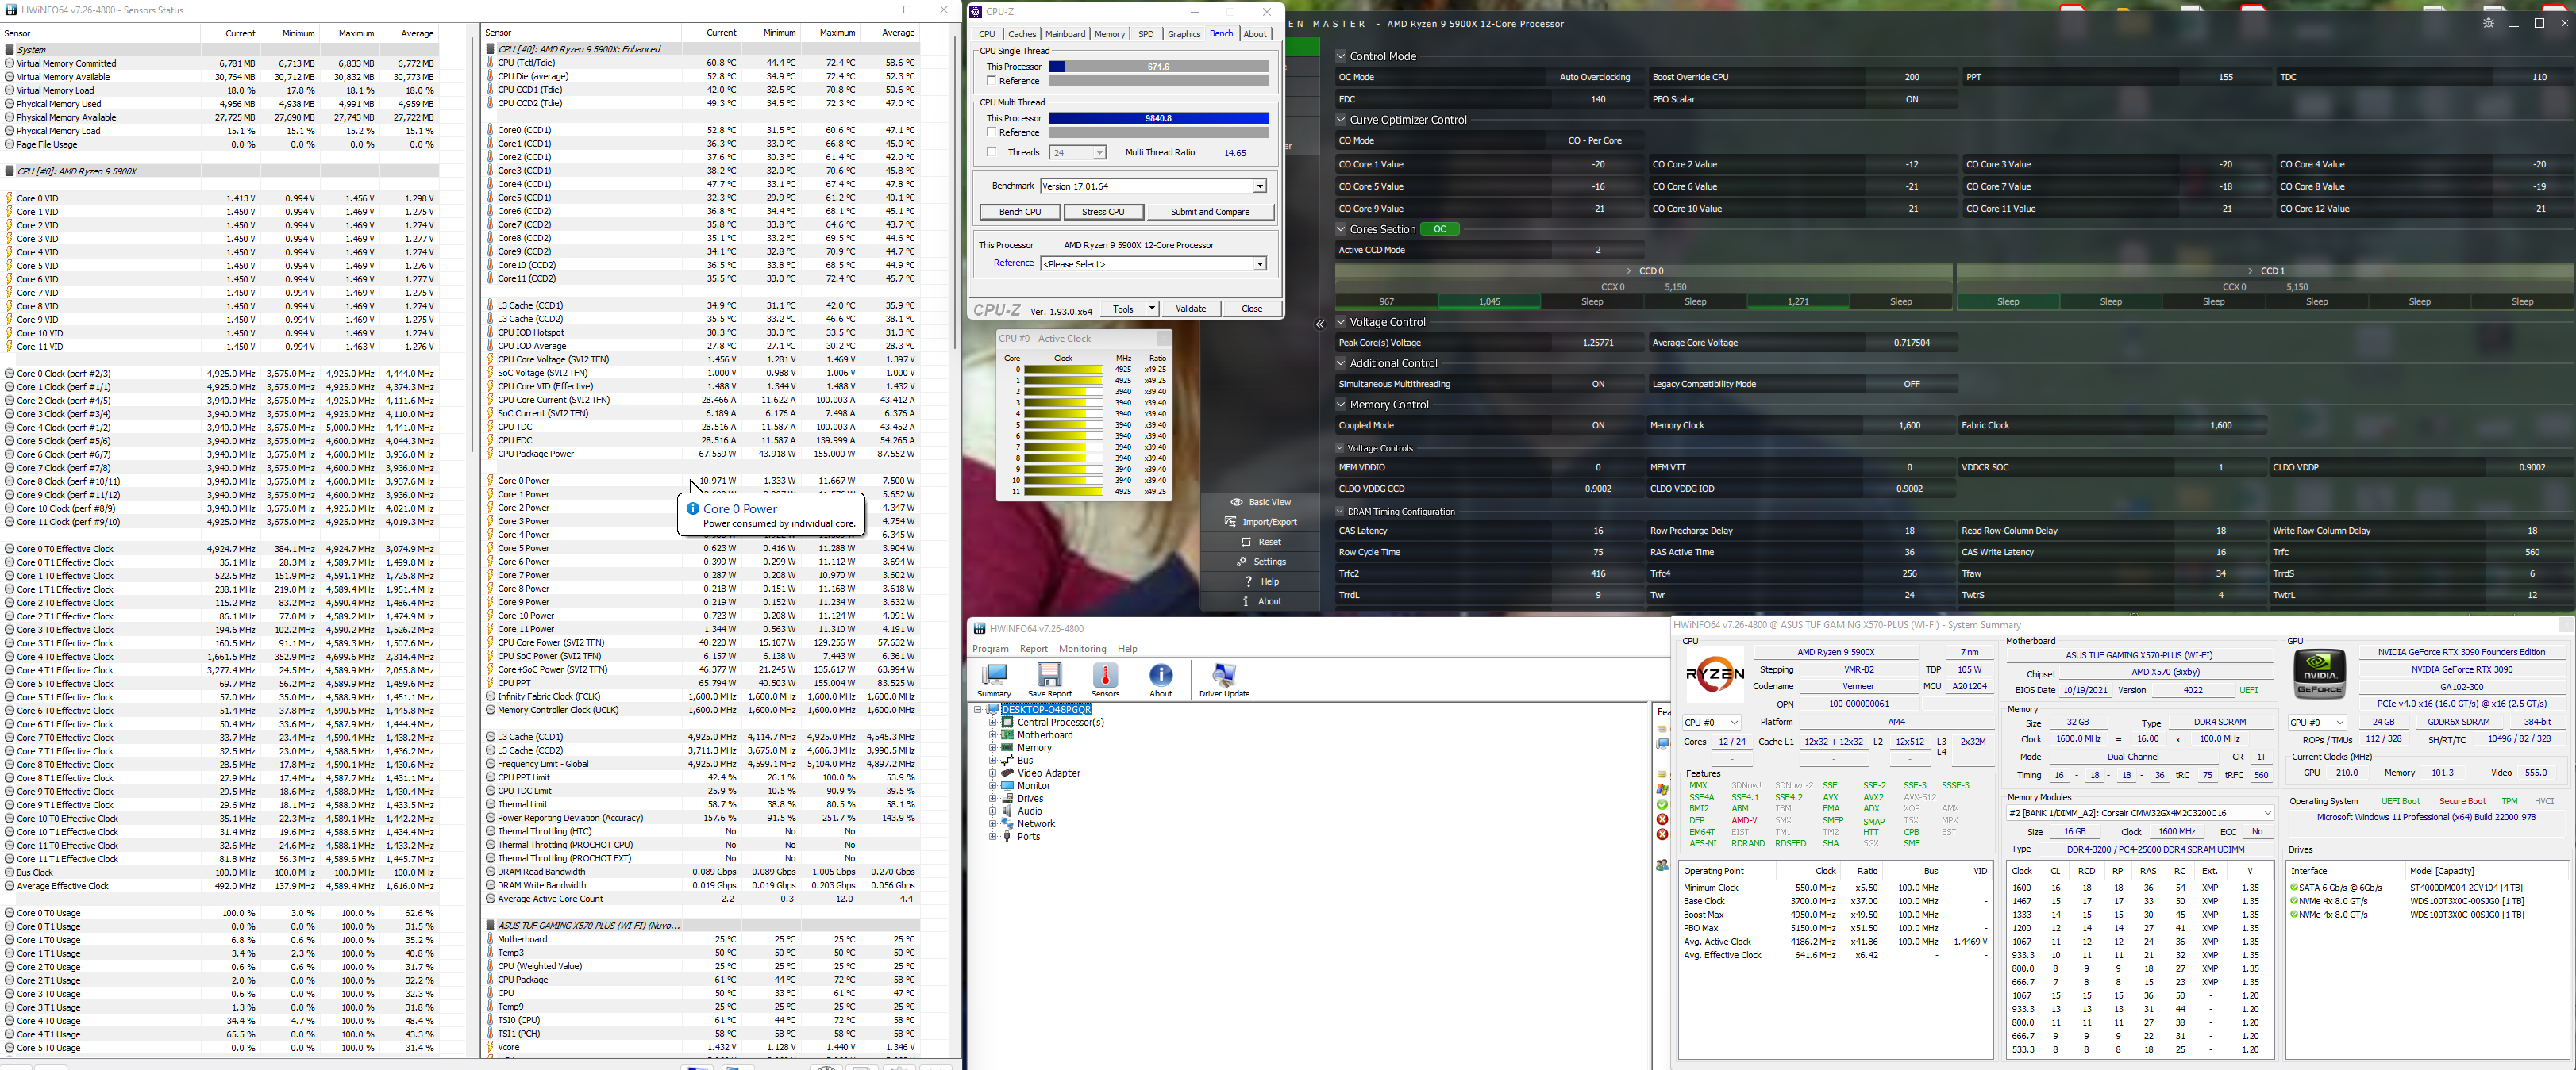Screen dimensions: 2576x1070
Task: Select Central Processor(s) chip icon in tree
Action: coord(1008,723)
